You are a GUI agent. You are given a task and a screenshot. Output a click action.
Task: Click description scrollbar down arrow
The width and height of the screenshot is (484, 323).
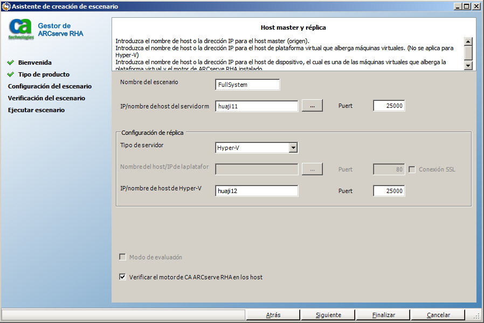point(468,65)
